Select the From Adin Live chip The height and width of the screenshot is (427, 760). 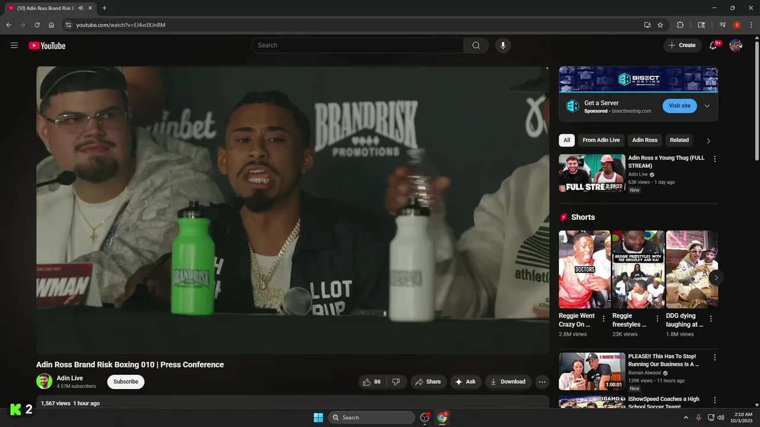(x=601, y=141)
